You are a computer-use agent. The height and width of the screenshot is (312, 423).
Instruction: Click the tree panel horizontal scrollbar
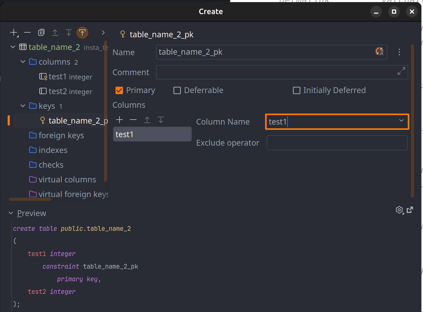coord(30,199)
